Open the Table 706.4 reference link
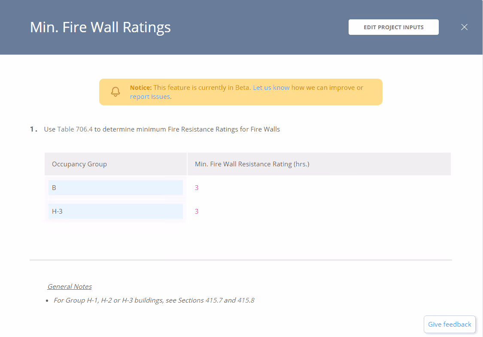This screenshot has width=483, height=337. click(75, 129)
